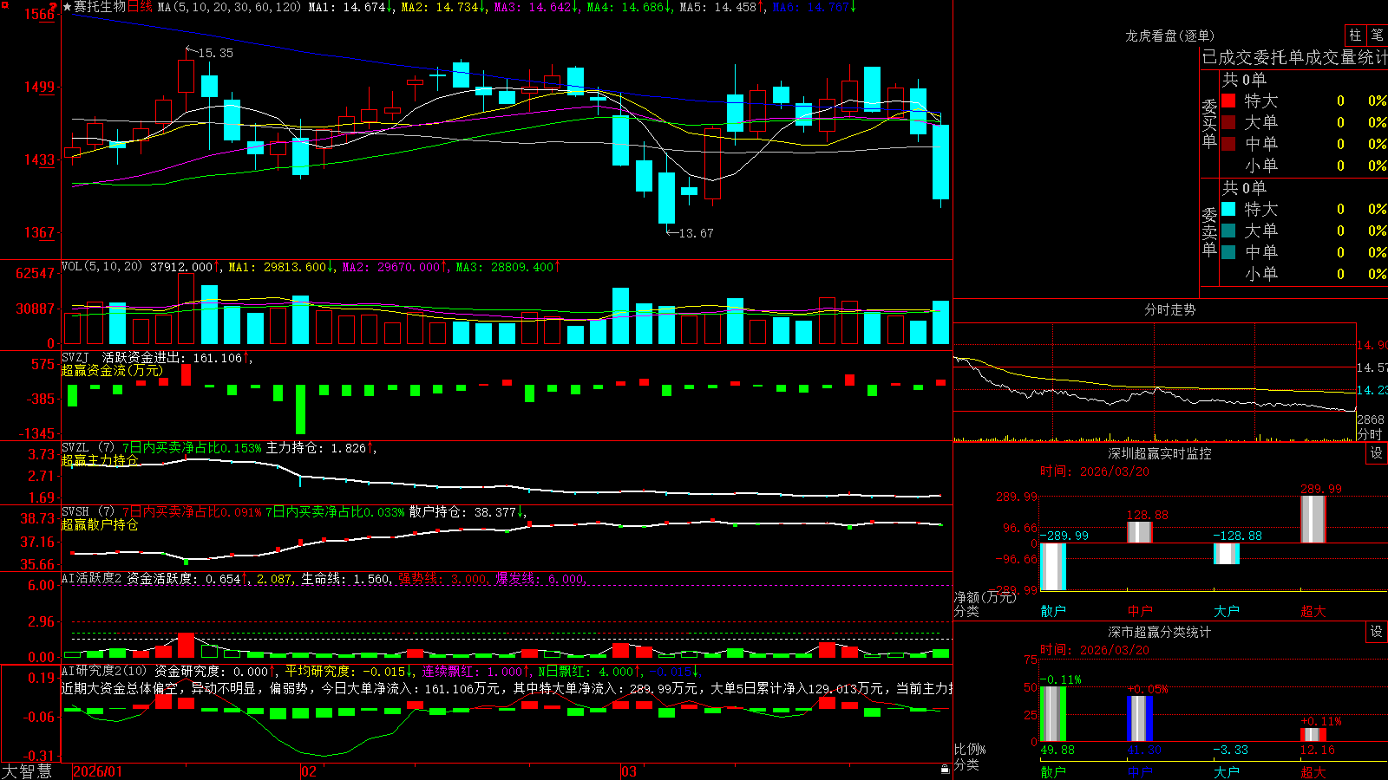Open 设 settings for 深圳超赢实时监控

(x=1377, y=453)
